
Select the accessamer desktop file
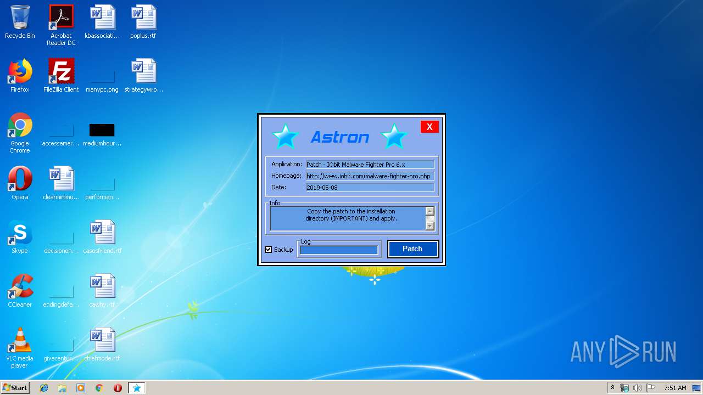point(61,133)
